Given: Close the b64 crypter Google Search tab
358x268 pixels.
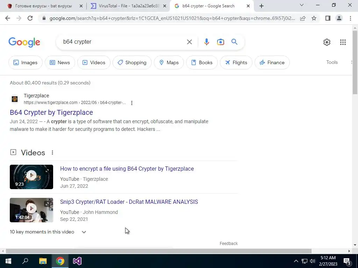Looking at the screenshot, I should (x=248, y=6).
